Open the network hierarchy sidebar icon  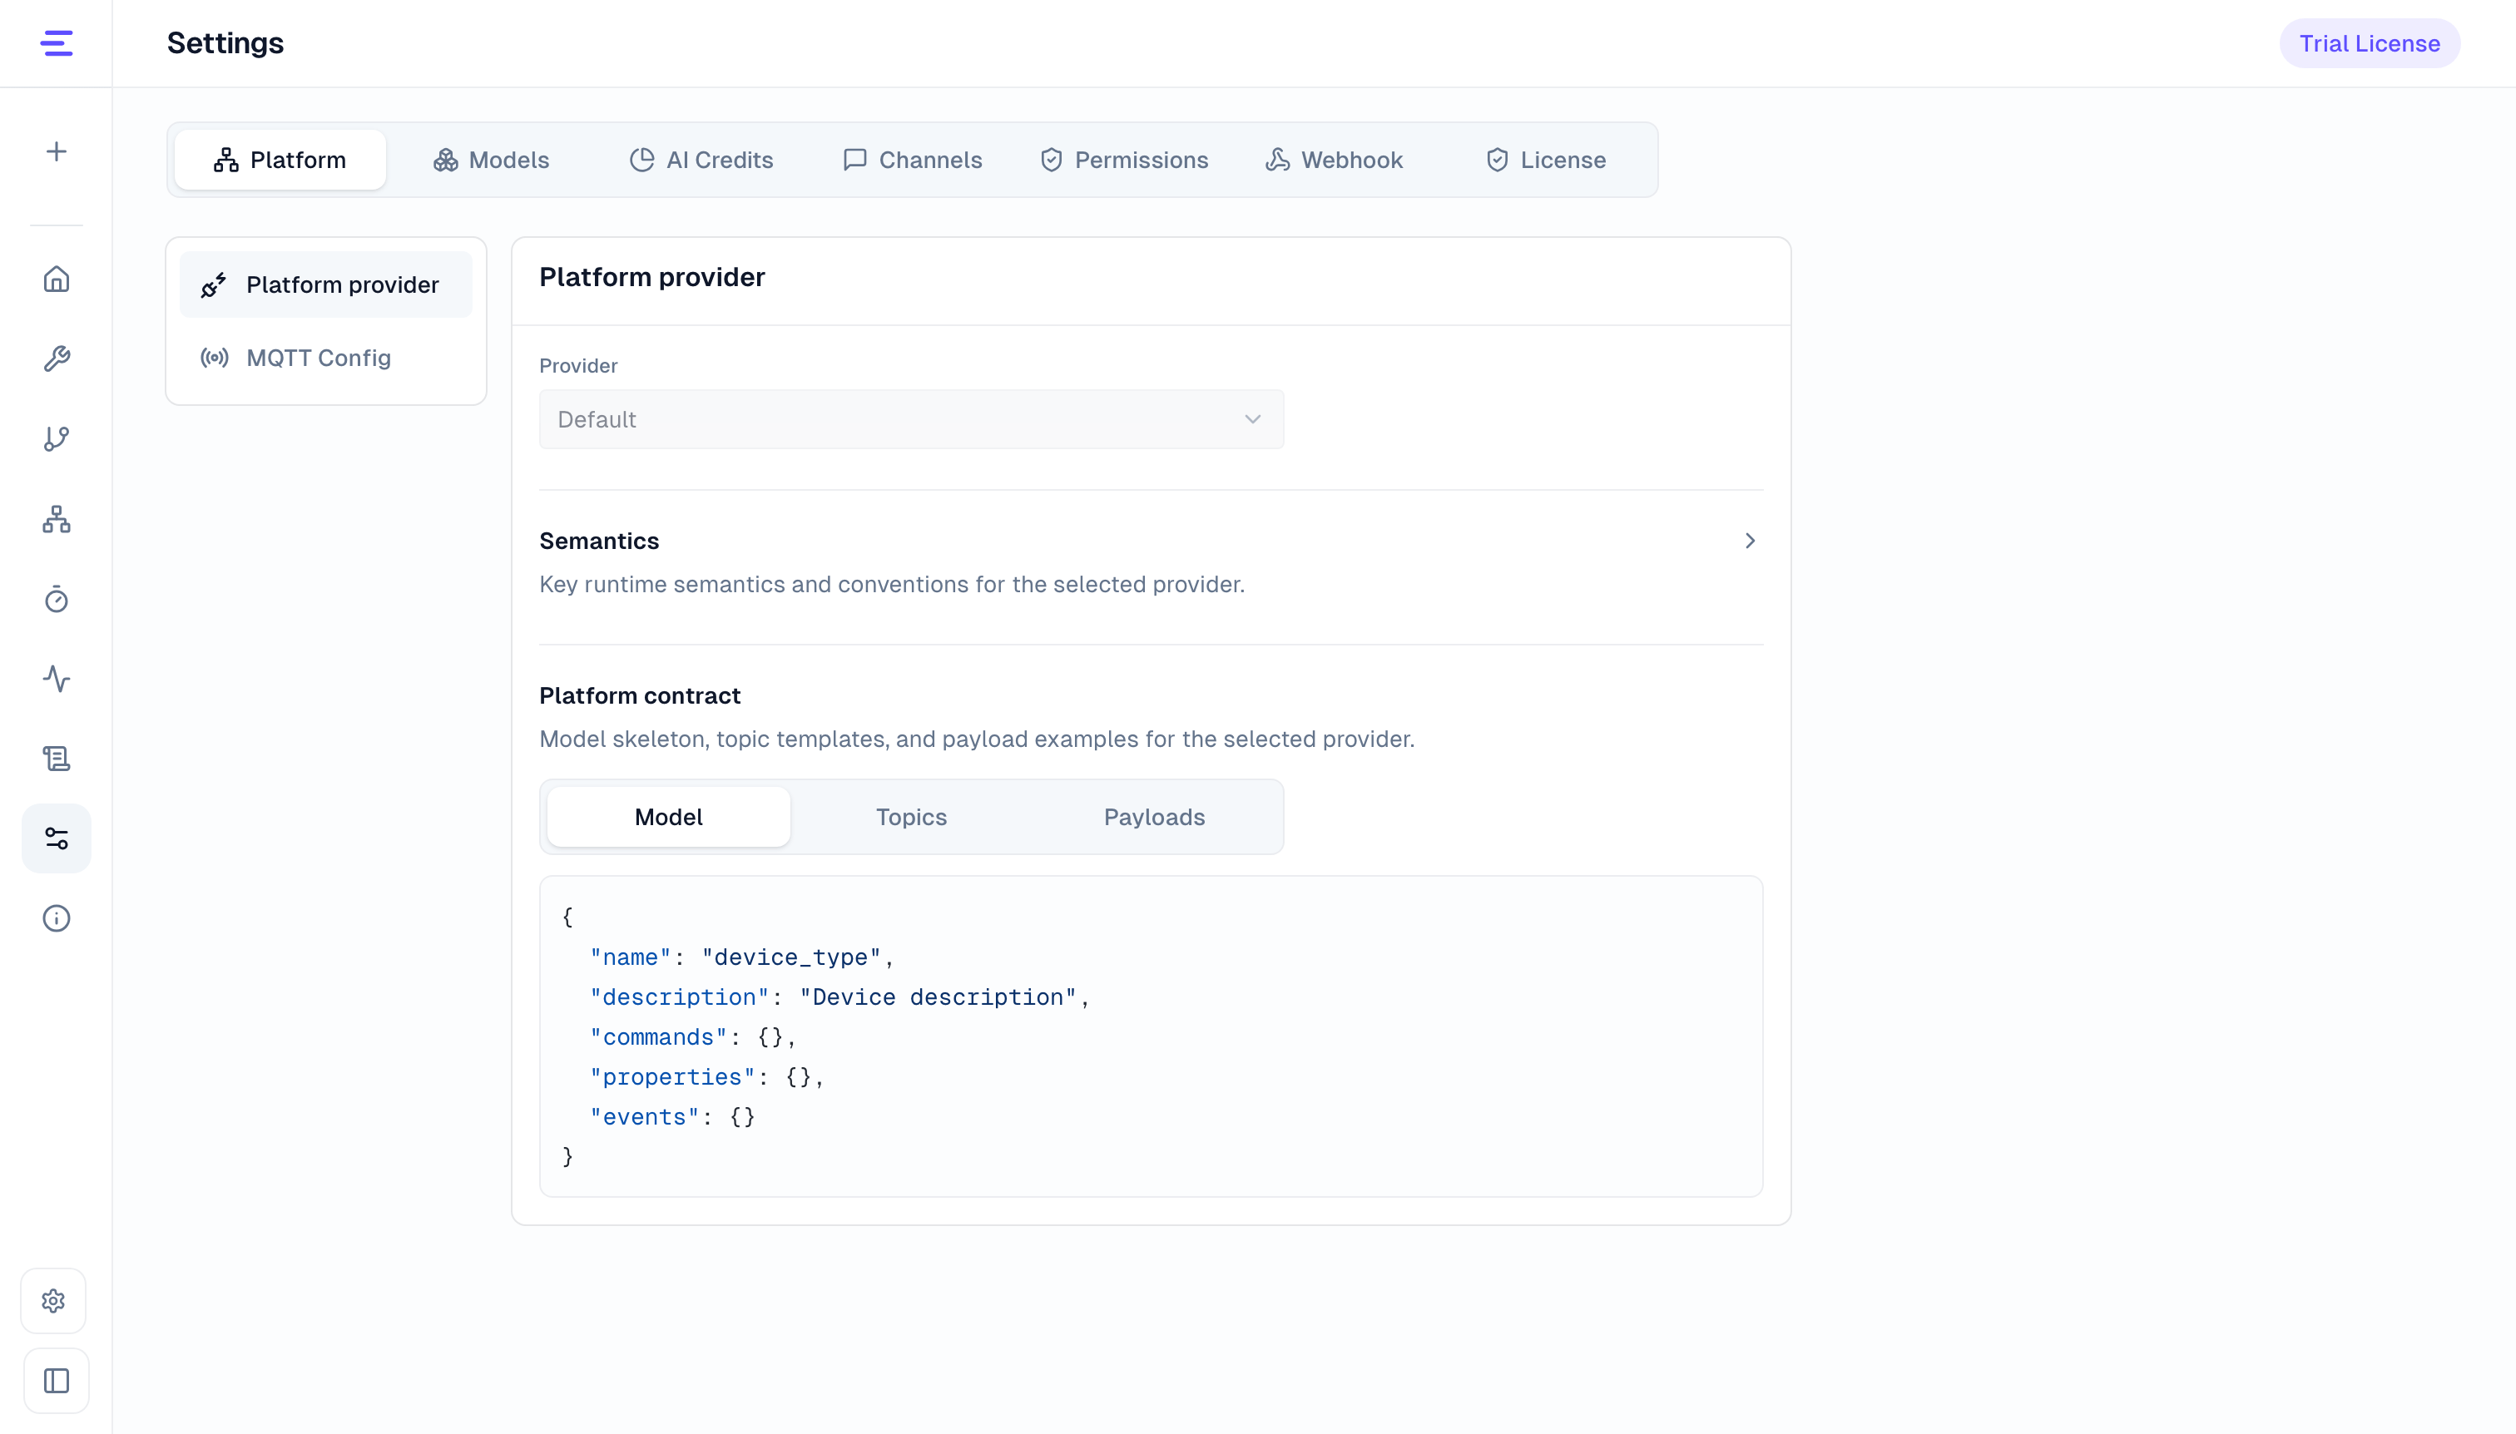coord(56,519)
